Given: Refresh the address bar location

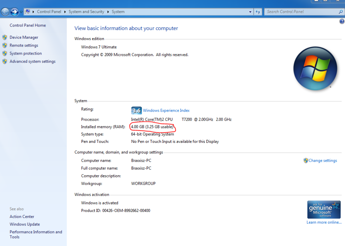Looking at the screenshot, I should (258, 12).
